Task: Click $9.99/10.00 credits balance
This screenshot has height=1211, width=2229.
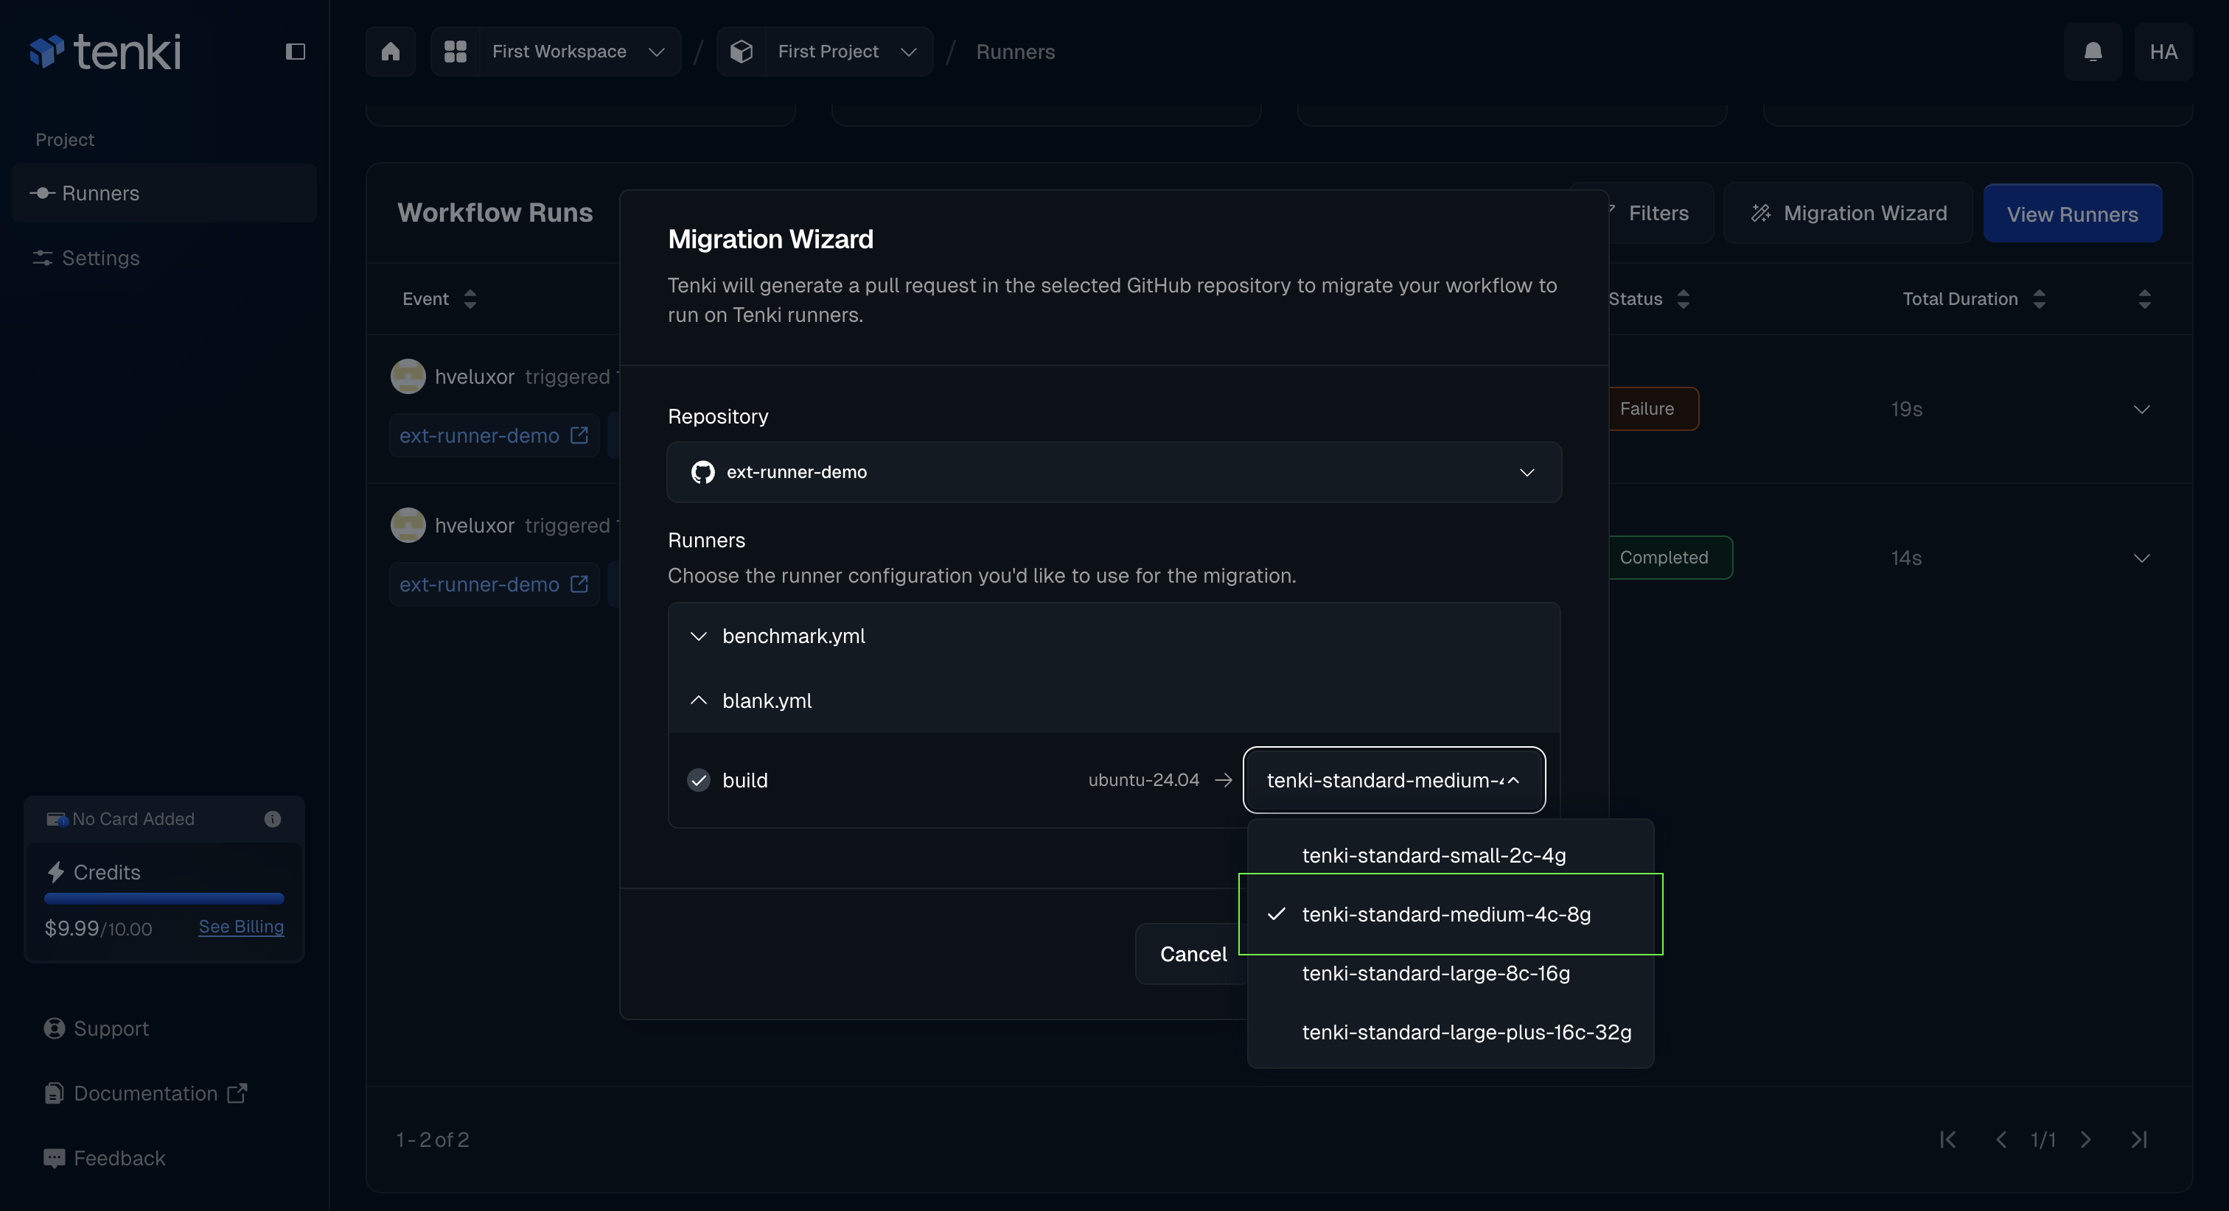Action: coord(99,928)
